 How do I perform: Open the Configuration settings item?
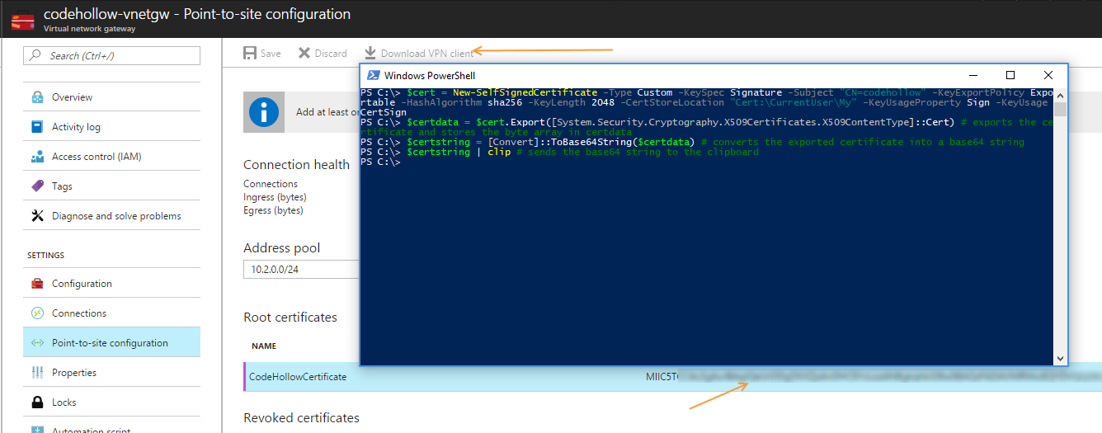click(x=111, y=284)
